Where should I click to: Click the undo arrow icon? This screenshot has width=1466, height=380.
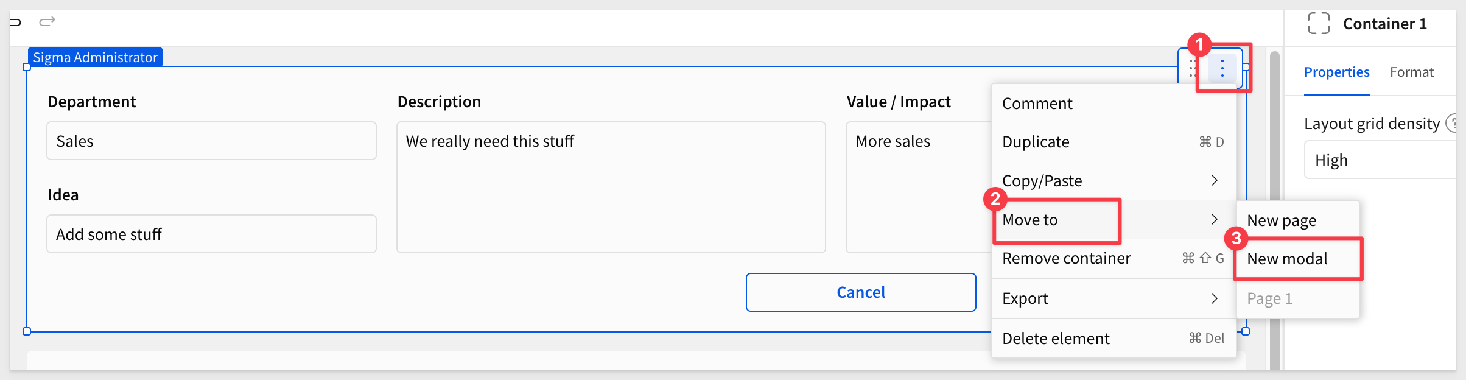[15, 23]
